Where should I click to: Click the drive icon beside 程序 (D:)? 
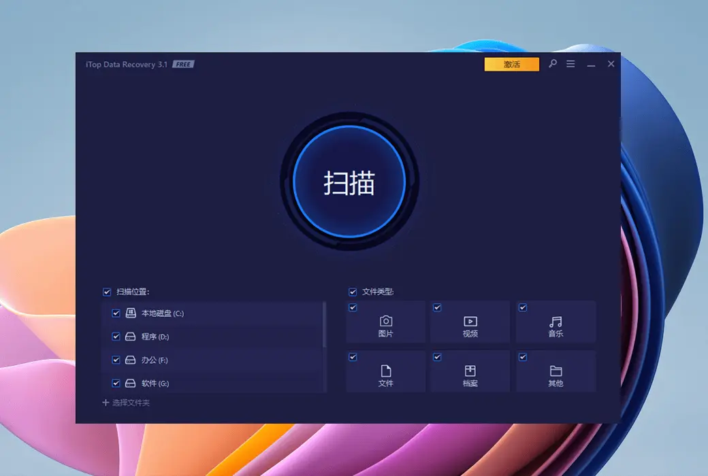tap(130, 337)
